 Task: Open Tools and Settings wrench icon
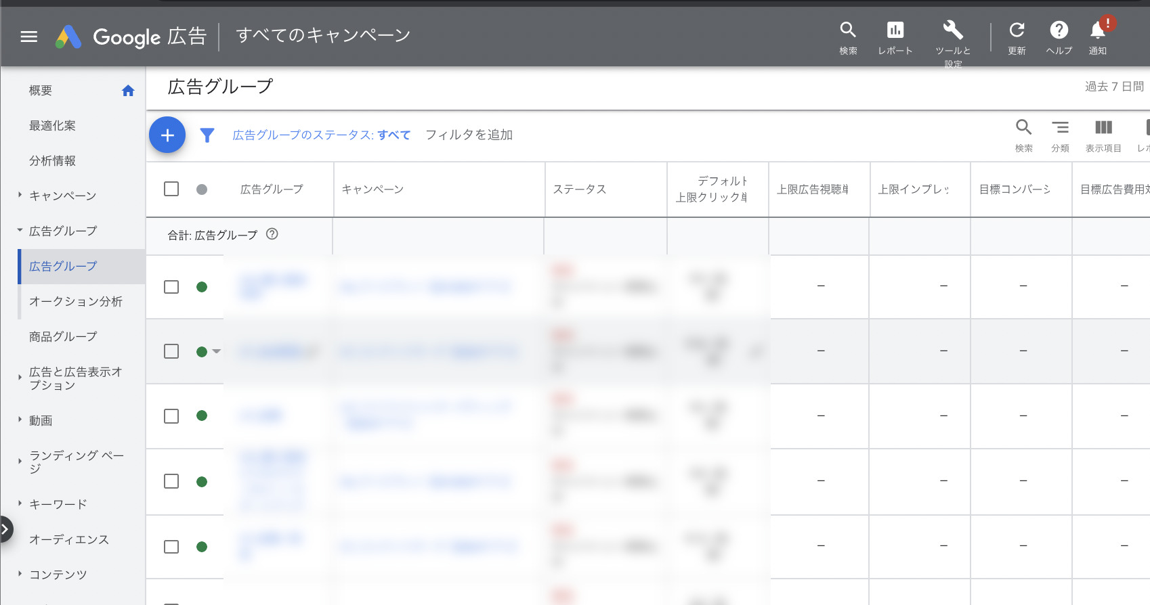[x=953, y=30]
